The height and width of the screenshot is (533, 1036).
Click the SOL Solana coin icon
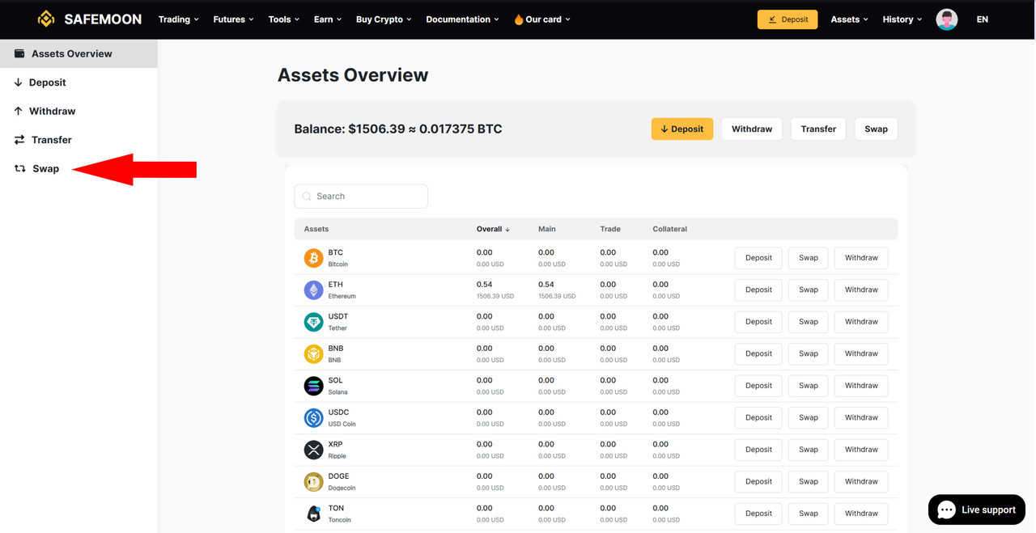pos(313,386)
